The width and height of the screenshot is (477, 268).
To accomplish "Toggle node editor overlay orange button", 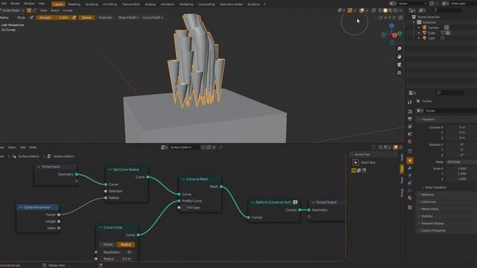I will [x=396, y=147].
